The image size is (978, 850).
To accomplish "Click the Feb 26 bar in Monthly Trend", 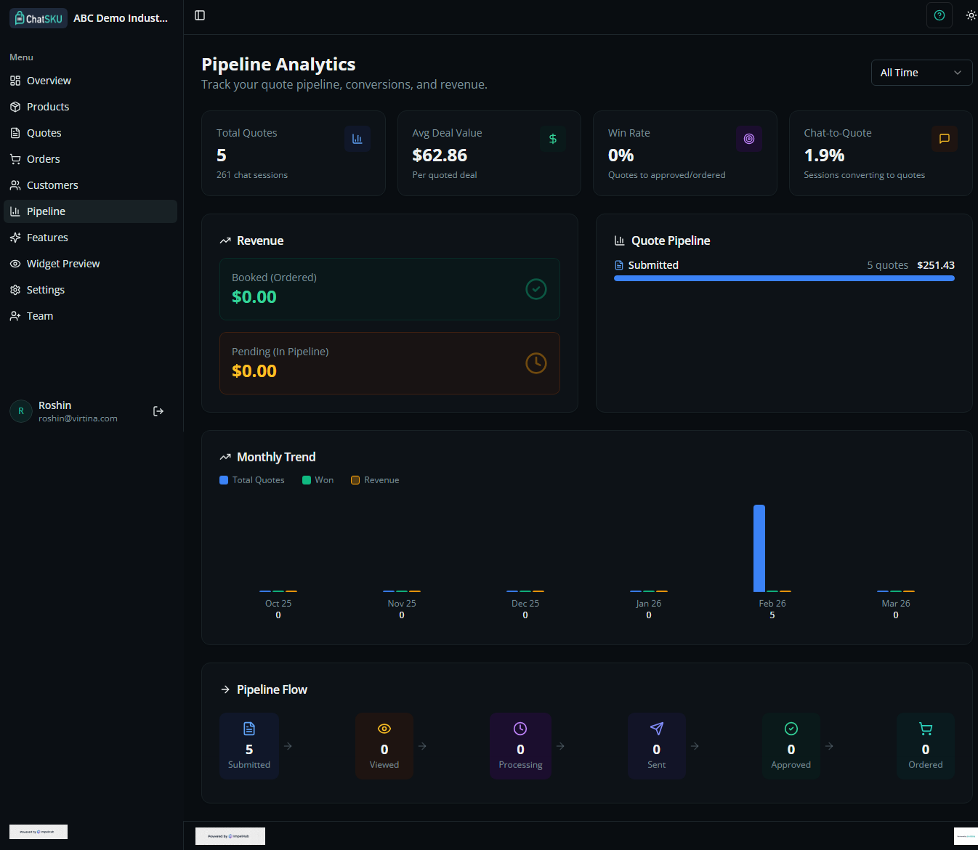I will tap(759, 549).
